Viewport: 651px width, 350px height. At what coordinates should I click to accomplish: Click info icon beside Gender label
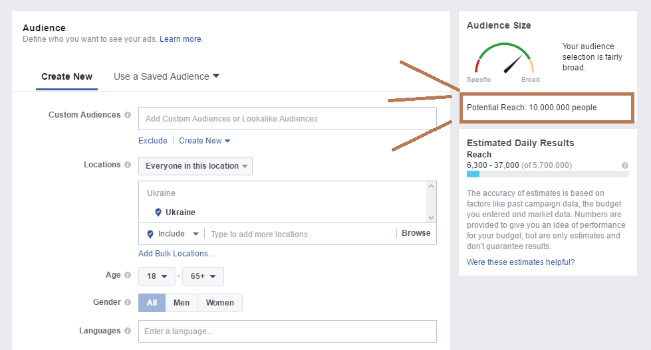tap(128, 302)
